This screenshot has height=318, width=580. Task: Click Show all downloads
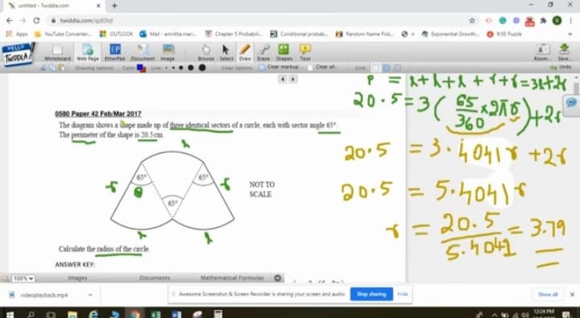[x=548, y=295]
